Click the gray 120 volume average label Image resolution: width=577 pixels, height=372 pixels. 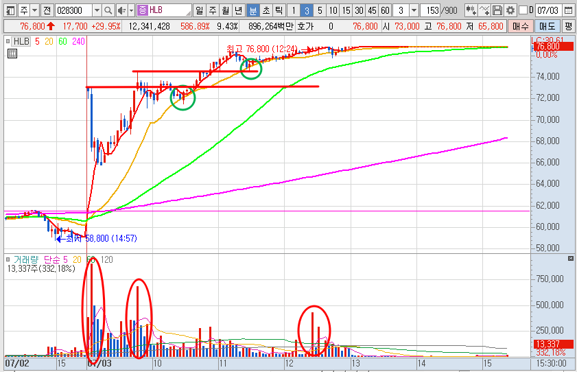(x=107, y=259)
